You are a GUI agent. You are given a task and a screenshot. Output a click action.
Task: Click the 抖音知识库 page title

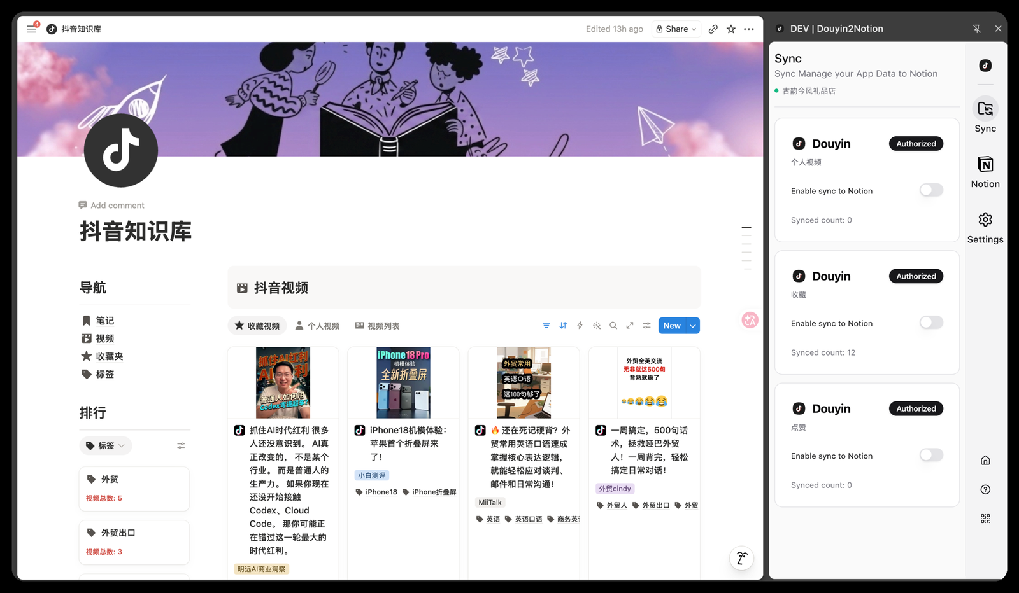[x=136, y=232]
